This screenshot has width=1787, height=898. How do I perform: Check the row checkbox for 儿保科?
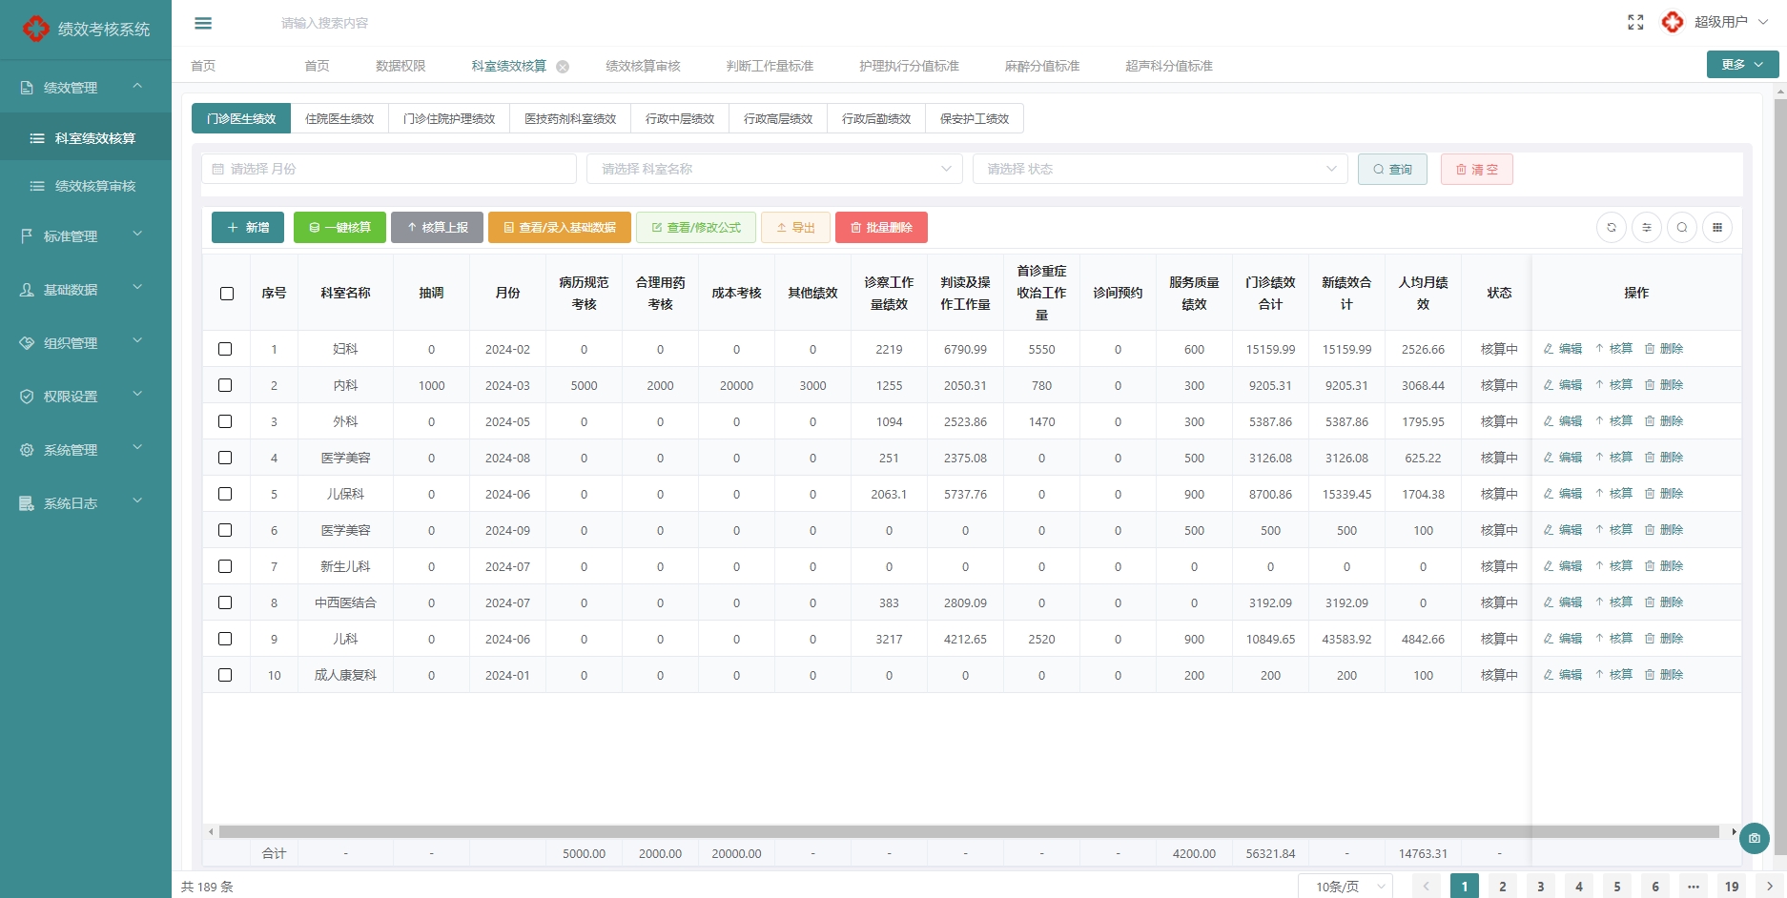point(225,494)
